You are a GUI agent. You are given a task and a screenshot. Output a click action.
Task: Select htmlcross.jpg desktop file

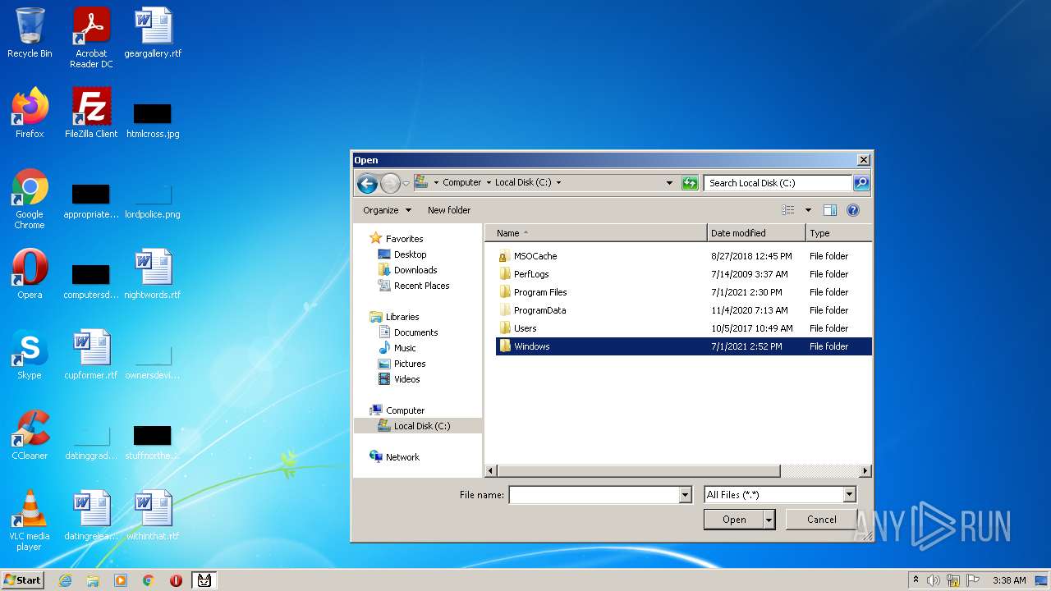[153, 120]
